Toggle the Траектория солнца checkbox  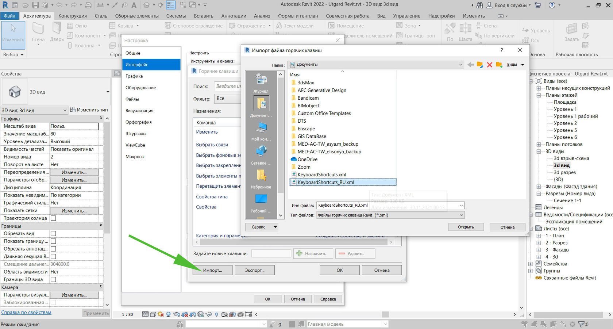(x=53, y=218)
